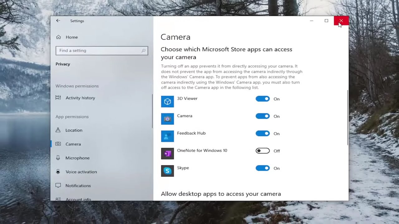Click the Feedback Hub app icon
Viewport: 399px width, 224px height.
[167, 136]
